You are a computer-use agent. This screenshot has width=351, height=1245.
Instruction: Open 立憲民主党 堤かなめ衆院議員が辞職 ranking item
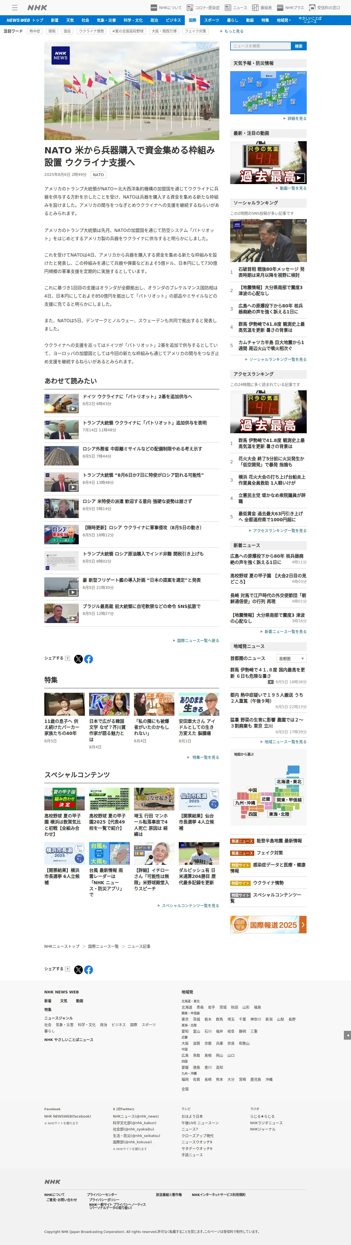point(272,498)
